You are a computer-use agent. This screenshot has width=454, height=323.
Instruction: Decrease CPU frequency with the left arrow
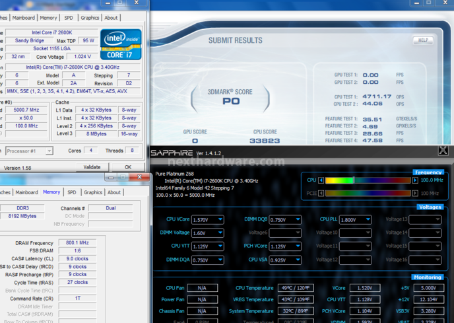(321, 180)
